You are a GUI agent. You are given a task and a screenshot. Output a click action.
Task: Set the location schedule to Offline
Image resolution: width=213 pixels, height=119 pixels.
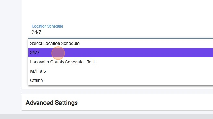pos(121,80)
